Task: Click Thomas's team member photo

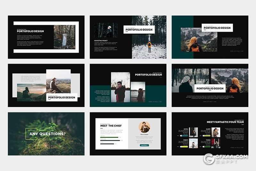Action: [216, 143]
